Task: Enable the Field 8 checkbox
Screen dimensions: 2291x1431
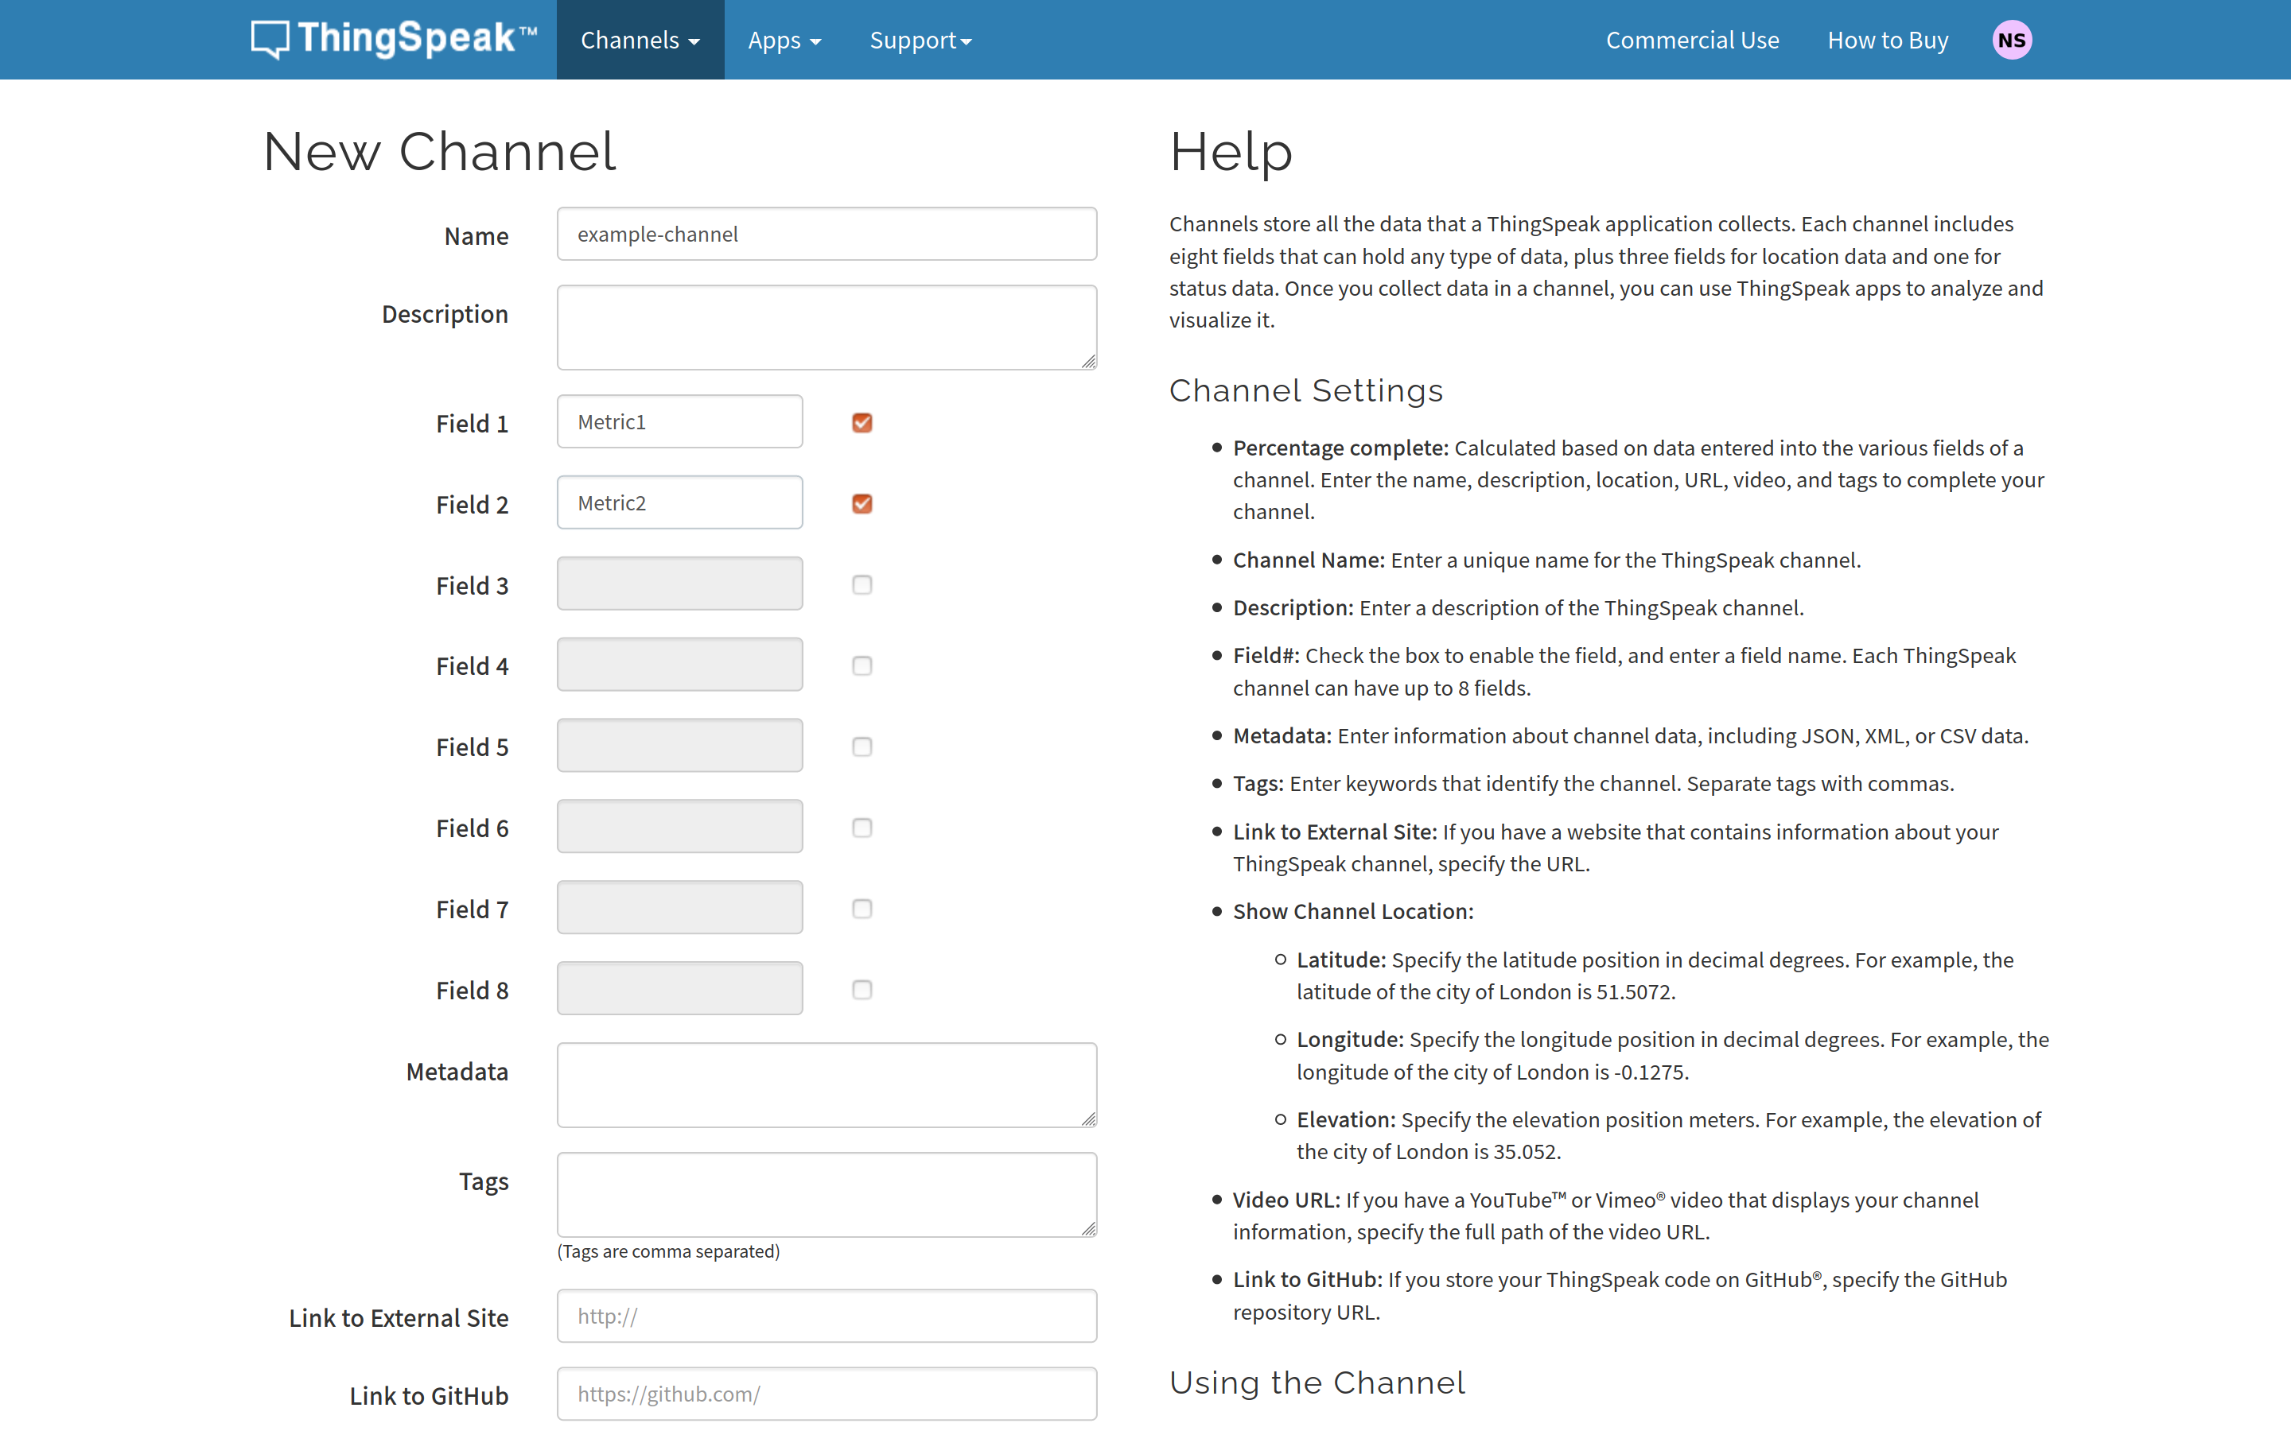Action: click(862, 990)
